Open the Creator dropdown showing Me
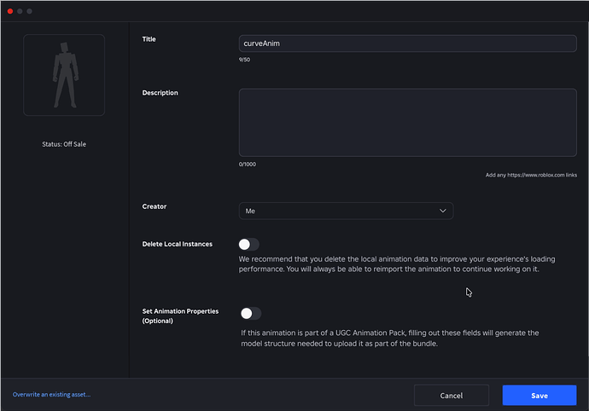This screenshot has width=589, height=411. click(346, 211)
